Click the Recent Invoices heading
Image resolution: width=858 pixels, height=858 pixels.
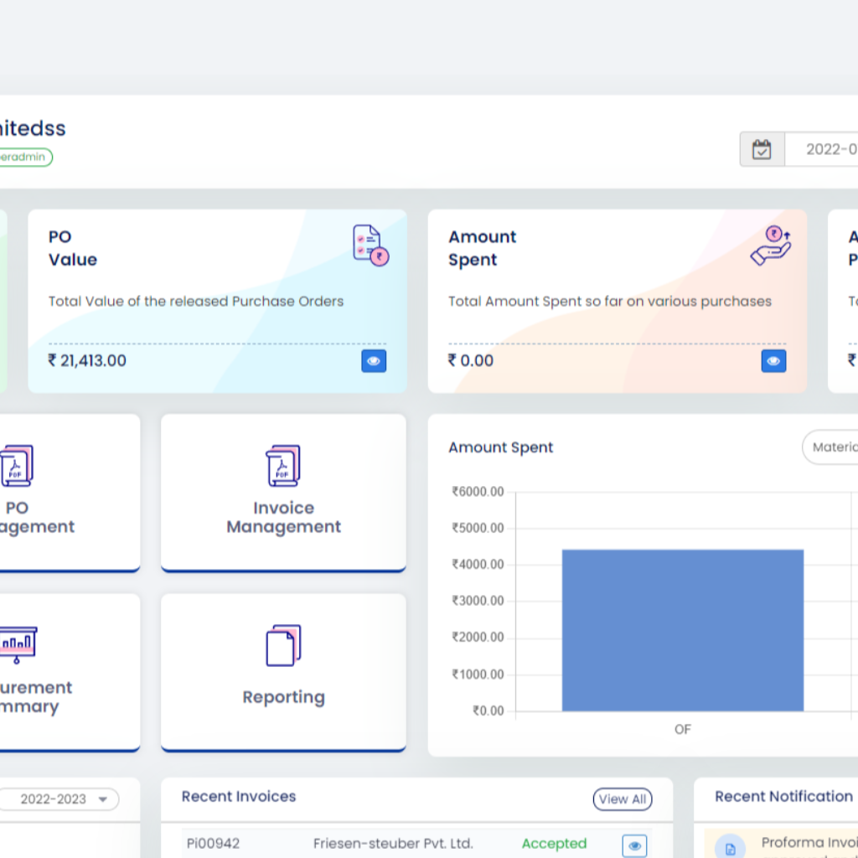pyautogui.click(x=239, y=796)
